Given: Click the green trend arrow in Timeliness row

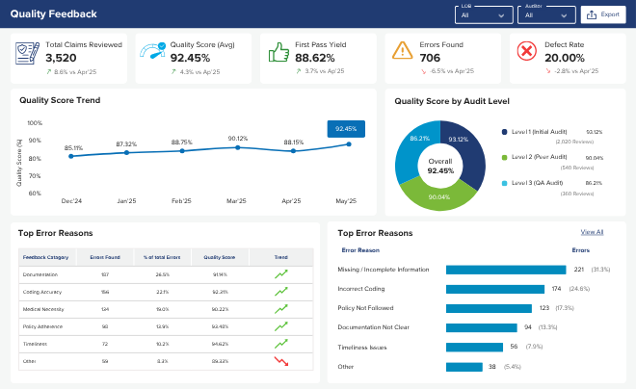Looking at the screenshot, I should (281, 344).
